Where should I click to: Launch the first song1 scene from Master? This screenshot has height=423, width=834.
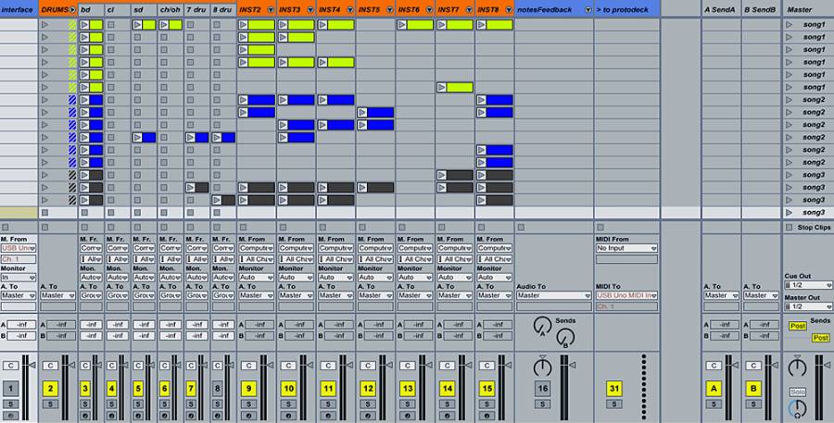(x=790, y=25)
